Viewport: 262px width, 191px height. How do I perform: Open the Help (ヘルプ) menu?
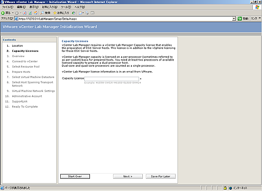(x=80, y=7)
